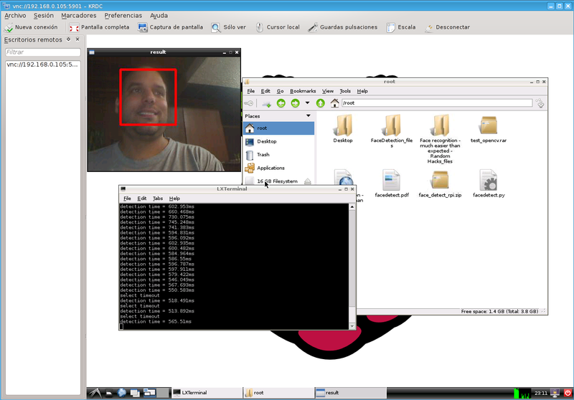
Task: Expand the Places side pane dropdown
Action: click(309, 115)
